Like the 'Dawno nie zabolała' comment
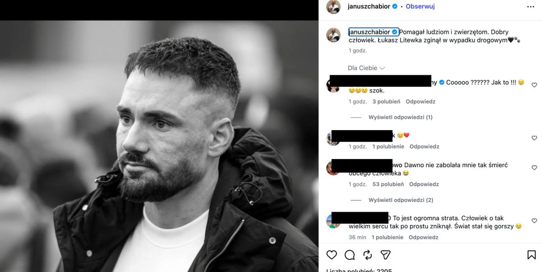Viewport: 542px width, 272px height. 534,168
